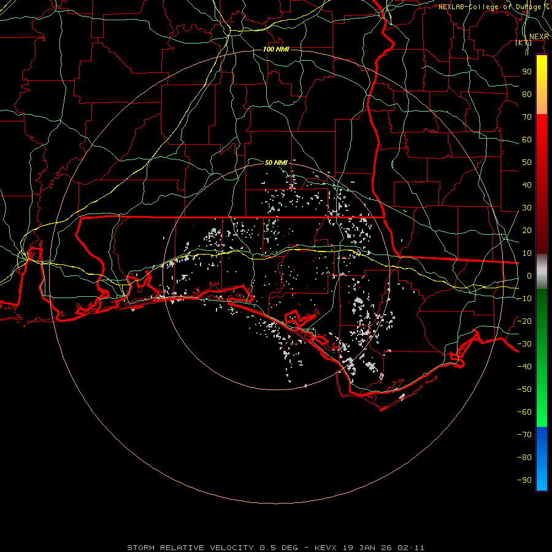Screen dimensions: 552x552
Task: Click the -80 value on velocity scale
Action: tap(524, 458)
